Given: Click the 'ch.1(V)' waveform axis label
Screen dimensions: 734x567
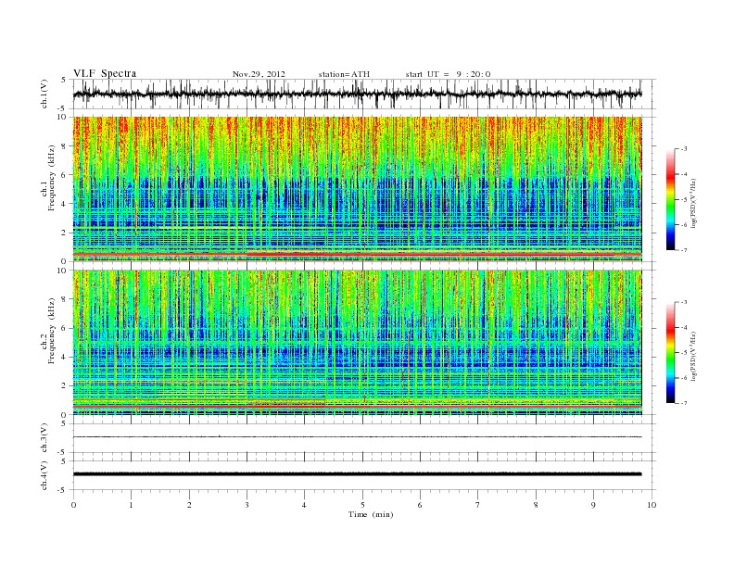Looking at the screenshot, I should 44,94.
